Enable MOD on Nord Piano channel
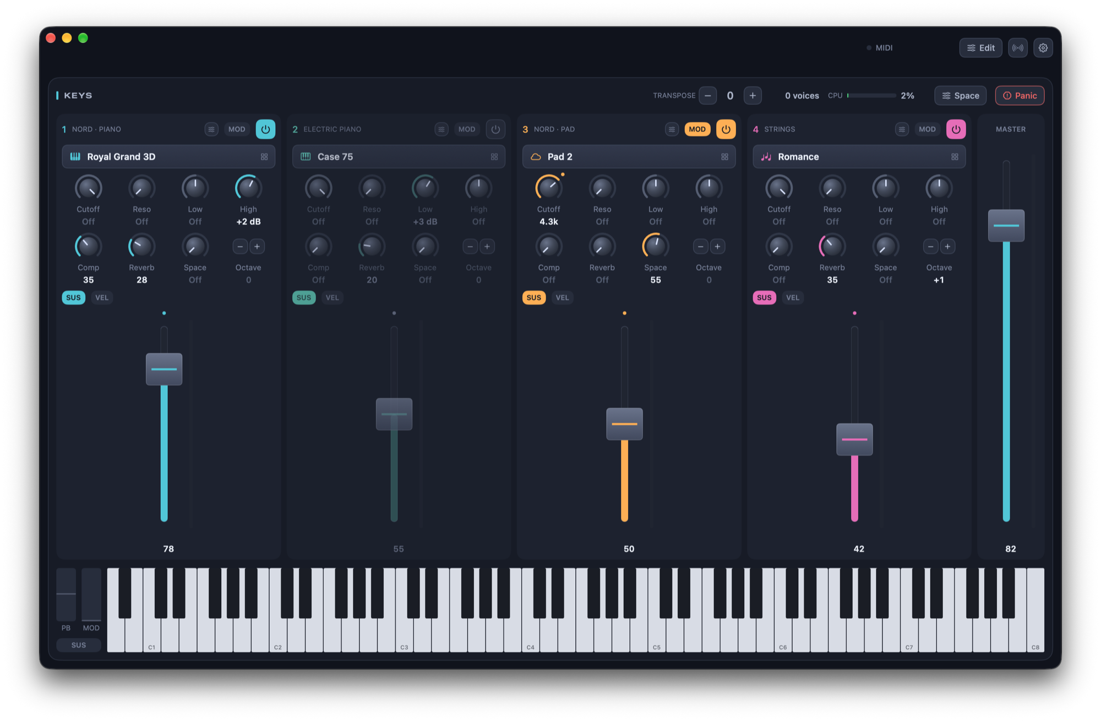The height and width of the screenshot is (721, 1101). tap(237, 129)
